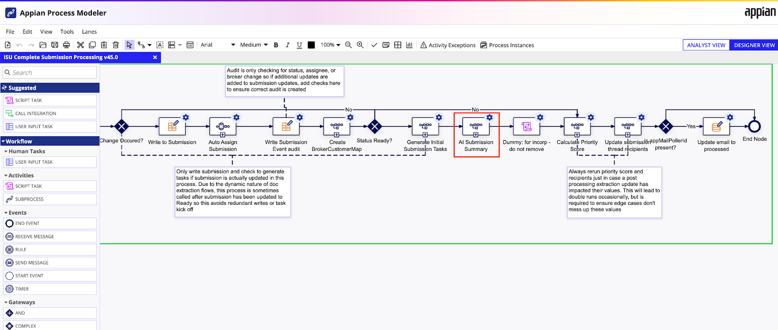
Task: Click the Status Ready? gateway diamond
Action: click(x=374, y=127)
